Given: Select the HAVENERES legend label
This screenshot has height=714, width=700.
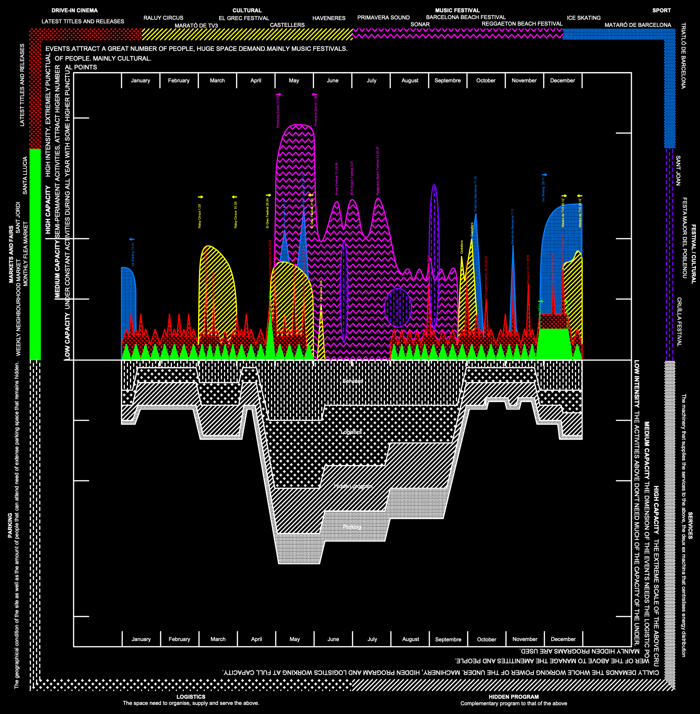Looking at the screenshot, I should tap(329, 18).
